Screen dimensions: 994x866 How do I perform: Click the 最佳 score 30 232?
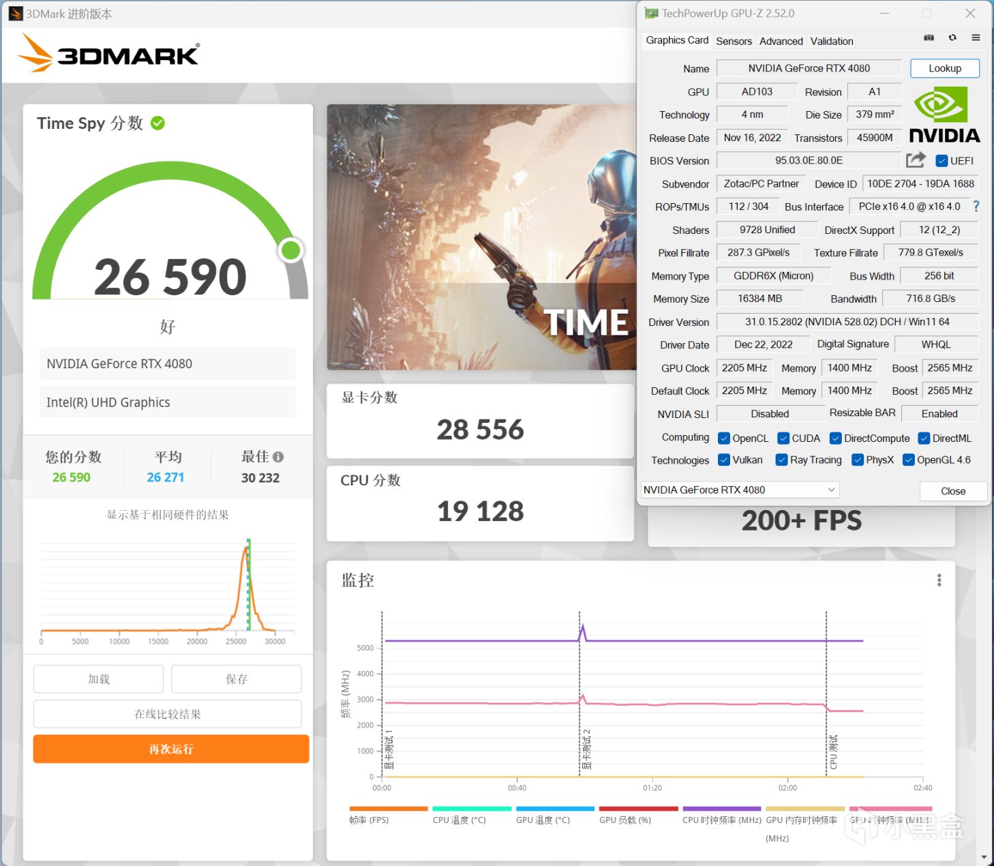(260, 478)
